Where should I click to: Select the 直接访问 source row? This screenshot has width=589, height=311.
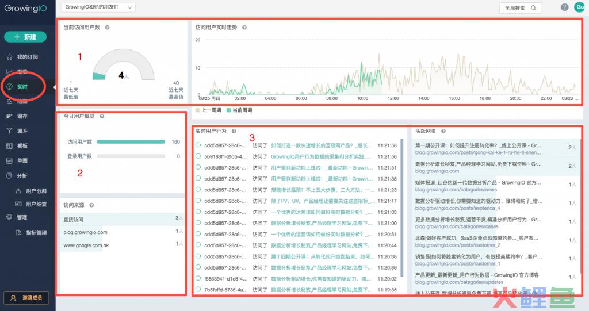click(123, 219)
